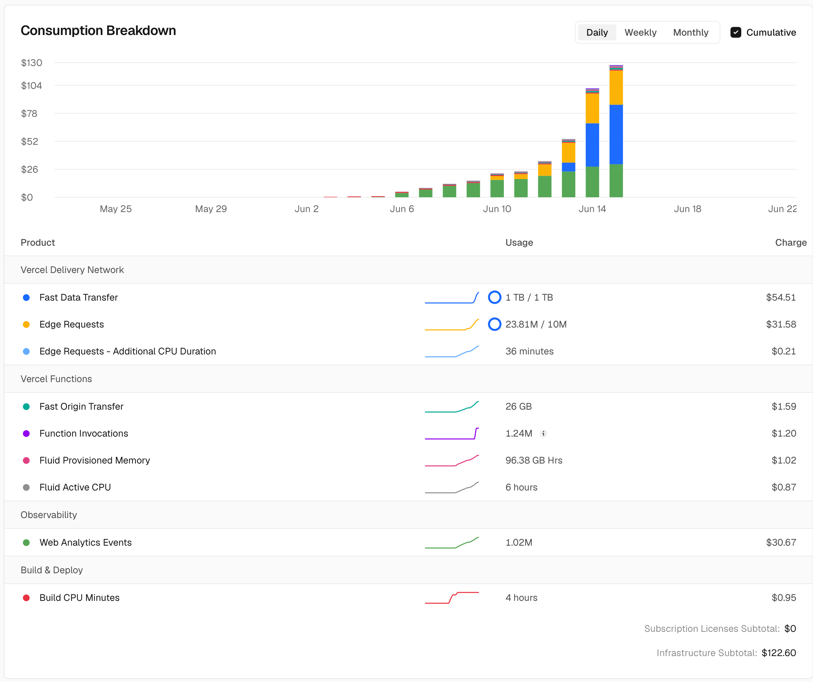Select the Fast Origin Transfer product name
The height and width of the screenshot is (682, 813).
tap(81, 406)
